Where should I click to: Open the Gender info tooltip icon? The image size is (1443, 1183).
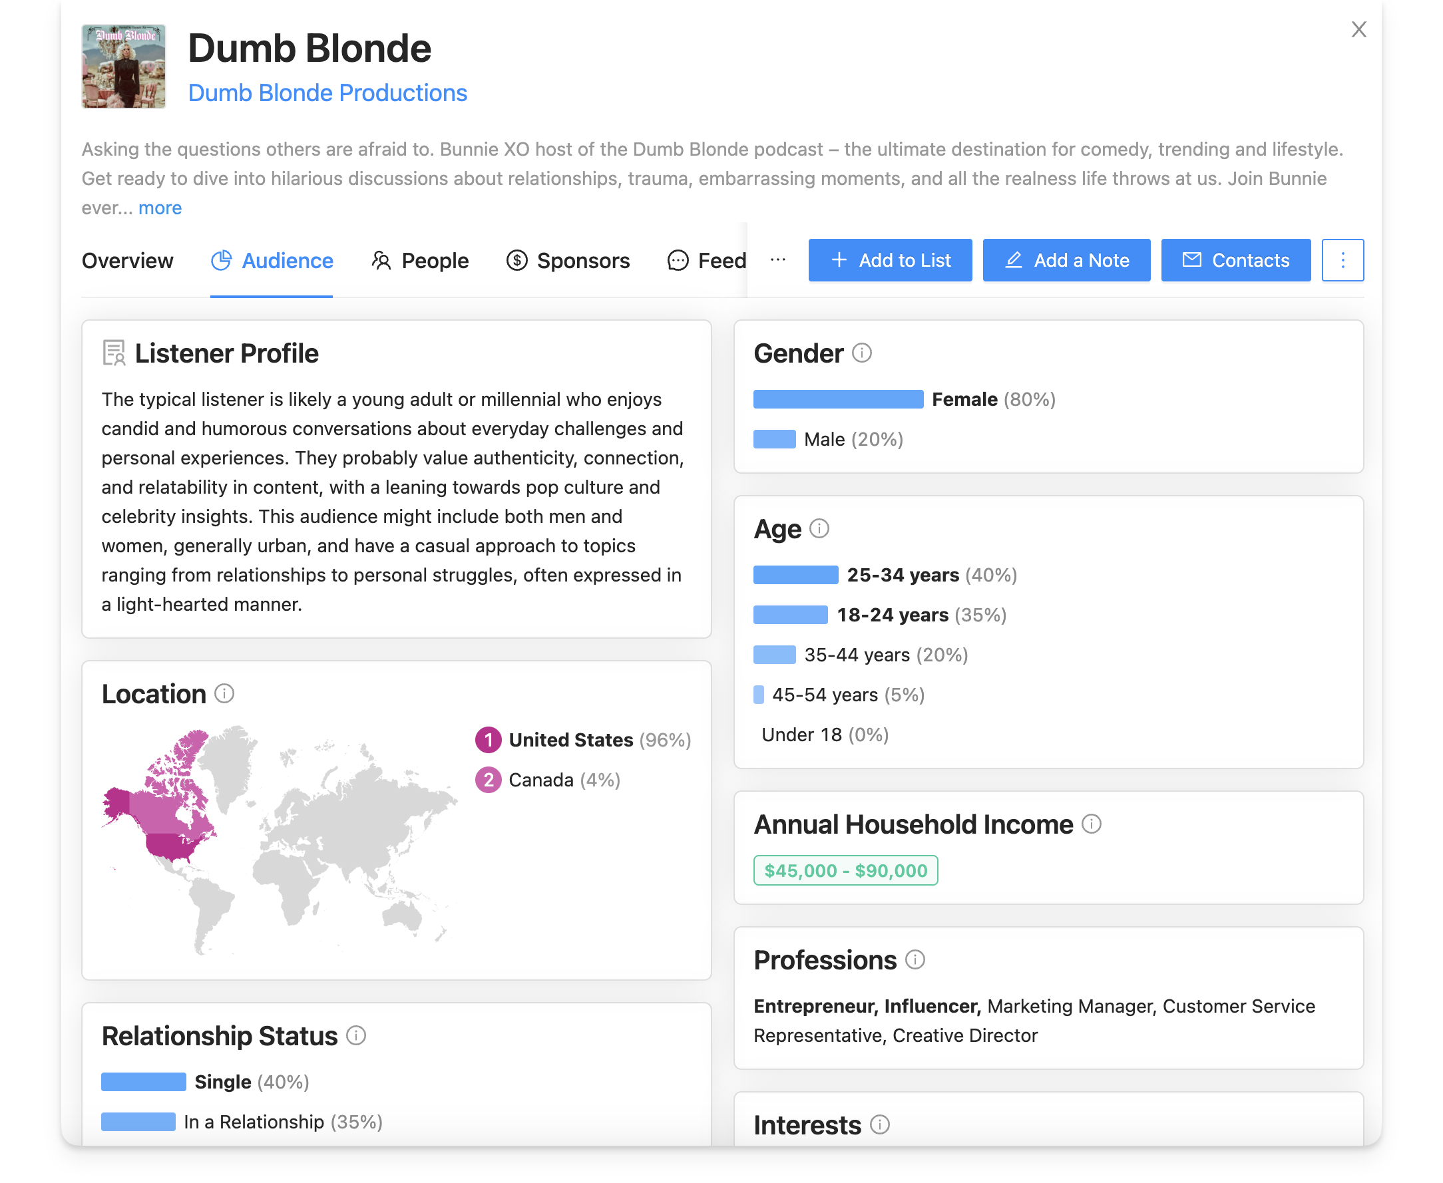pyautogui.click(x=862, y=354)
